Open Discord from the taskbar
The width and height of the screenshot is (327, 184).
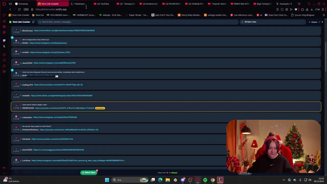183,180
